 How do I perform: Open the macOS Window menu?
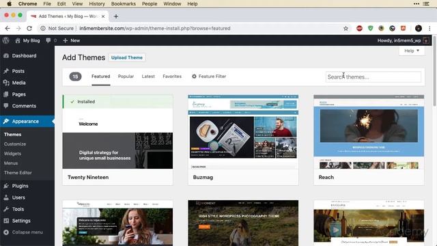pyautogui.click(x=172, y=3)
